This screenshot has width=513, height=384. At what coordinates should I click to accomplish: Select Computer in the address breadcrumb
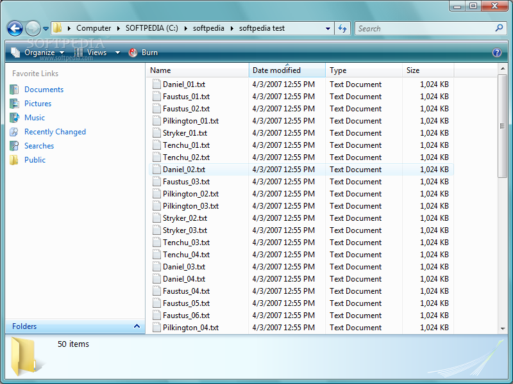pos(94,28)
